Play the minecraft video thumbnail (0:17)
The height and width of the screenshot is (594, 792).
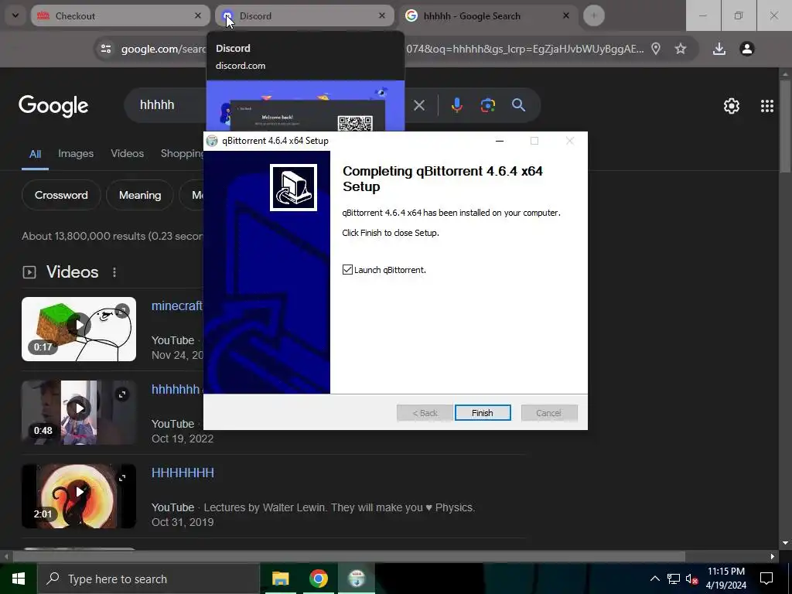tap(79, 329)
